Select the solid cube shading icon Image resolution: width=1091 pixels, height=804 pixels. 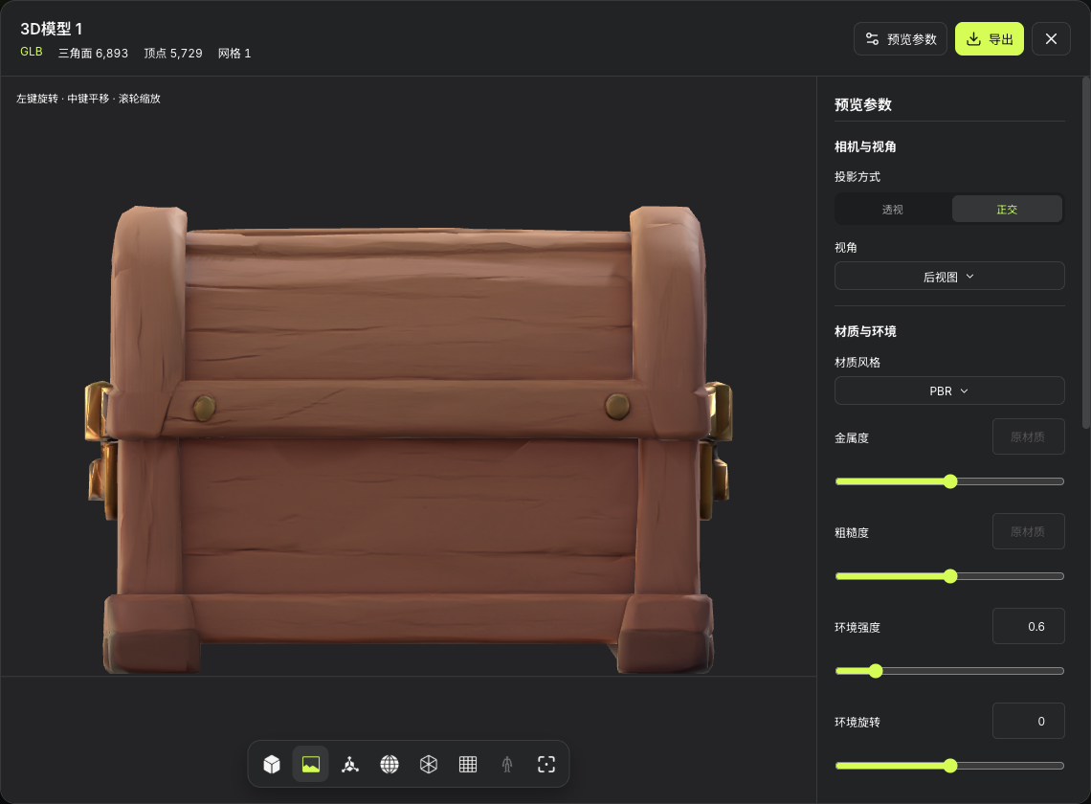pyautogui.click(x=272, y=765)
